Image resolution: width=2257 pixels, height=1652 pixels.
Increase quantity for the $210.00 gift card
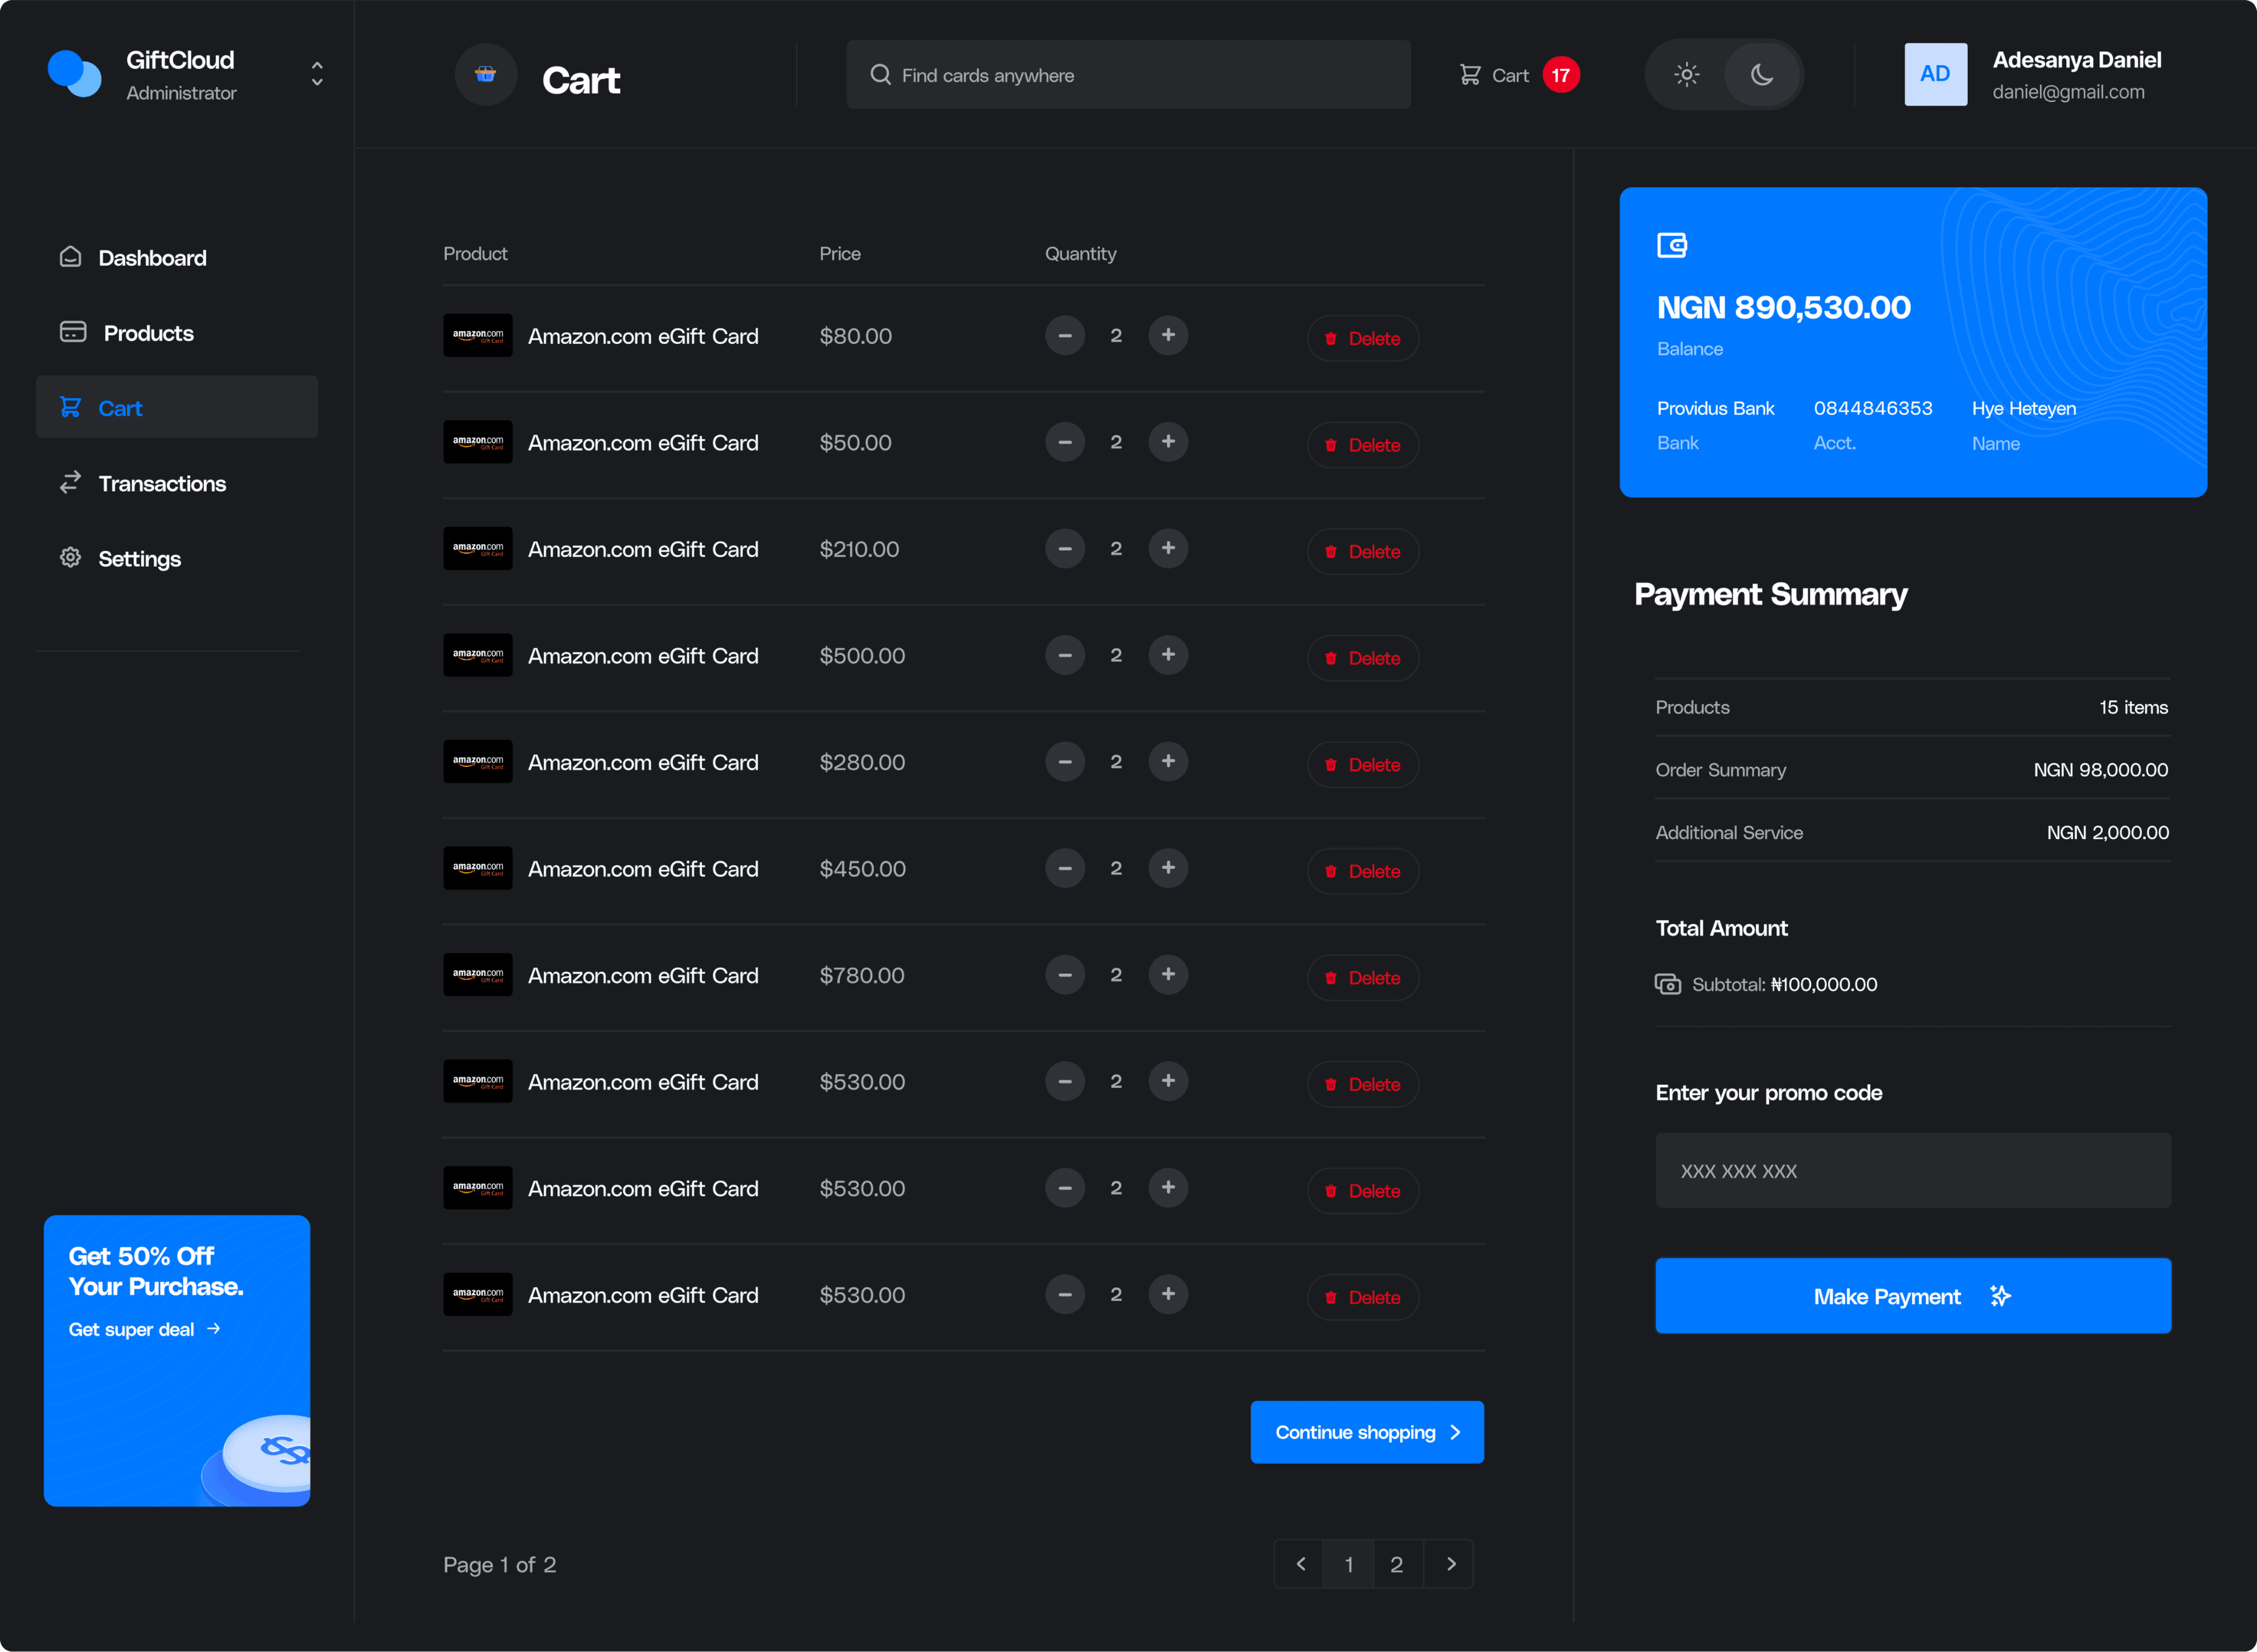pyautogui.click(x=1168, y=548)
